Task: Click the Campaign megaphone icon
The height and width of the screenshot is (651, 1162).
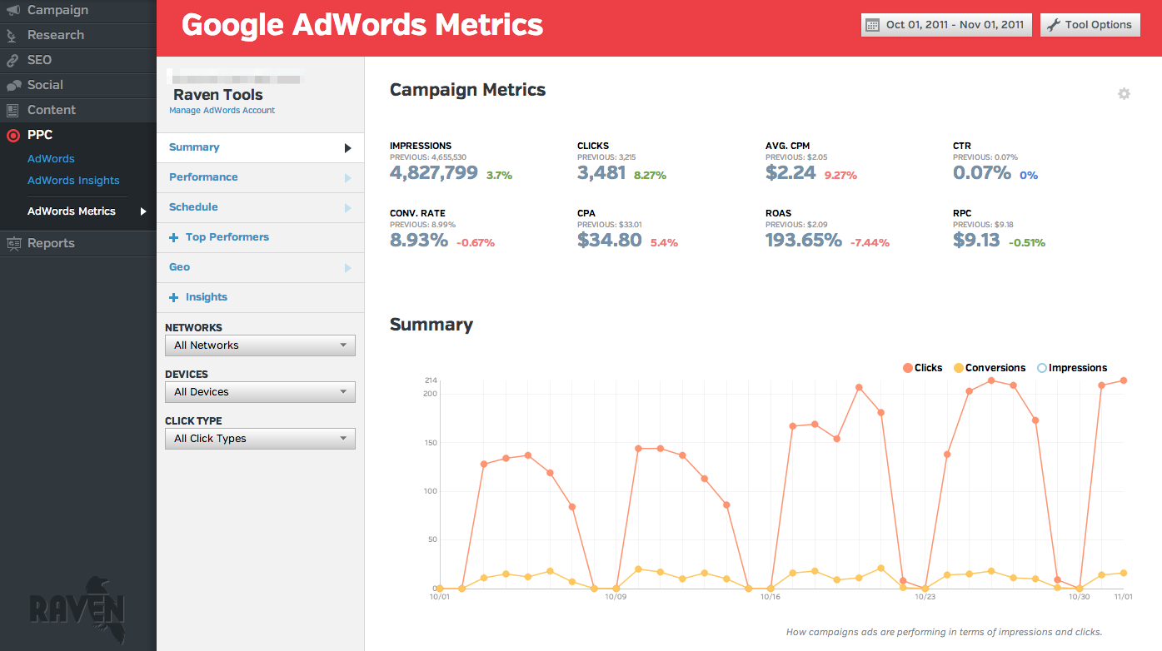Action: click(13, 11)
